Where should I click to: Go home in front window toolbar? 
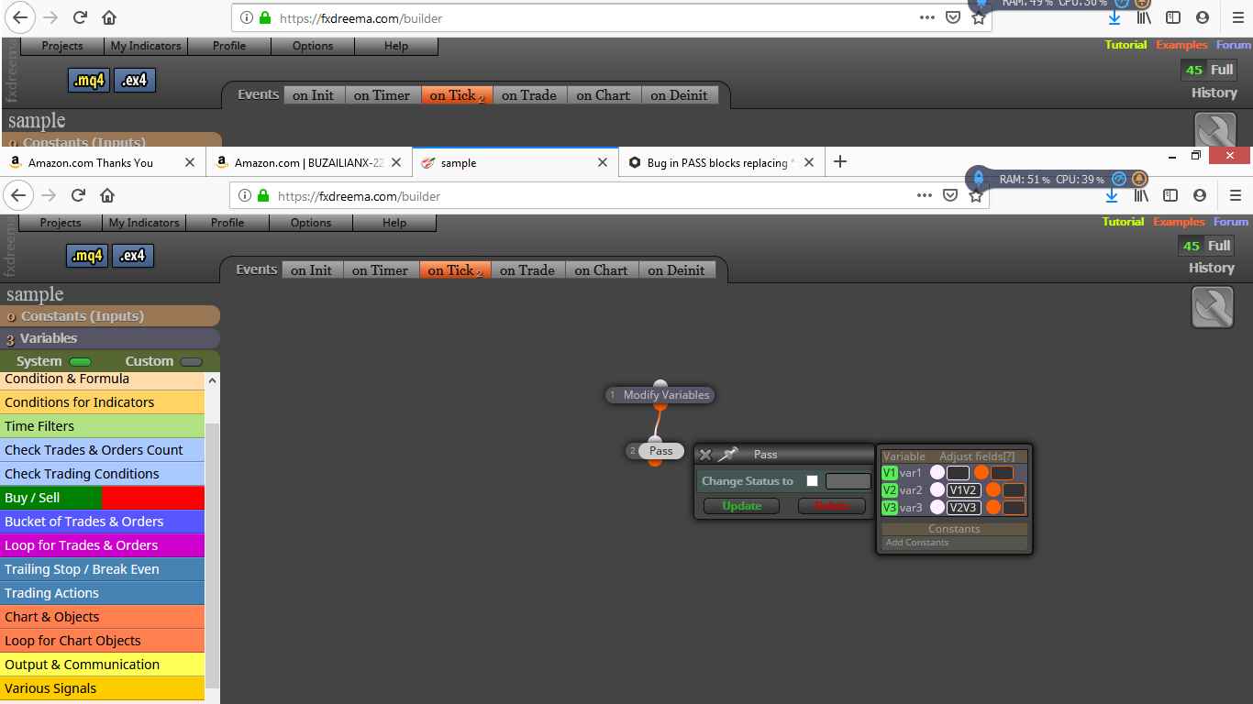click(x=107, y=195)
